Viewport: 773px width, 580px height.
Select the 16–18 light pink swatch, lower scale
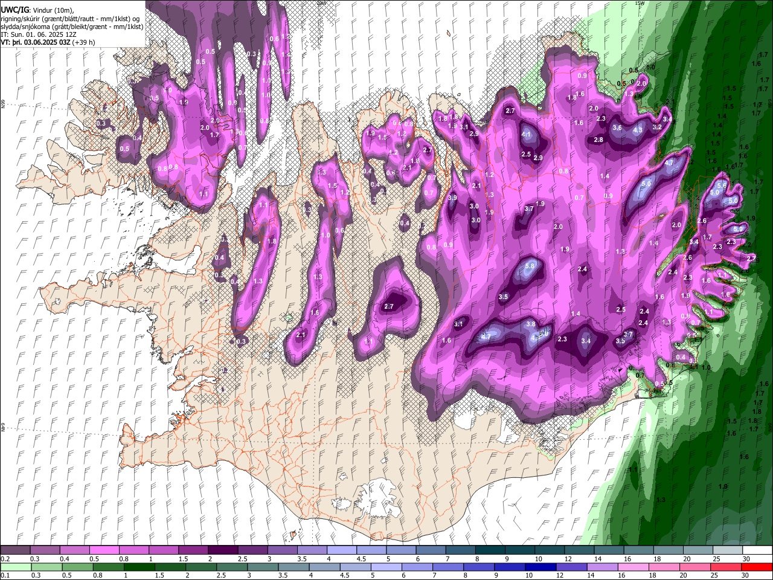633,567
